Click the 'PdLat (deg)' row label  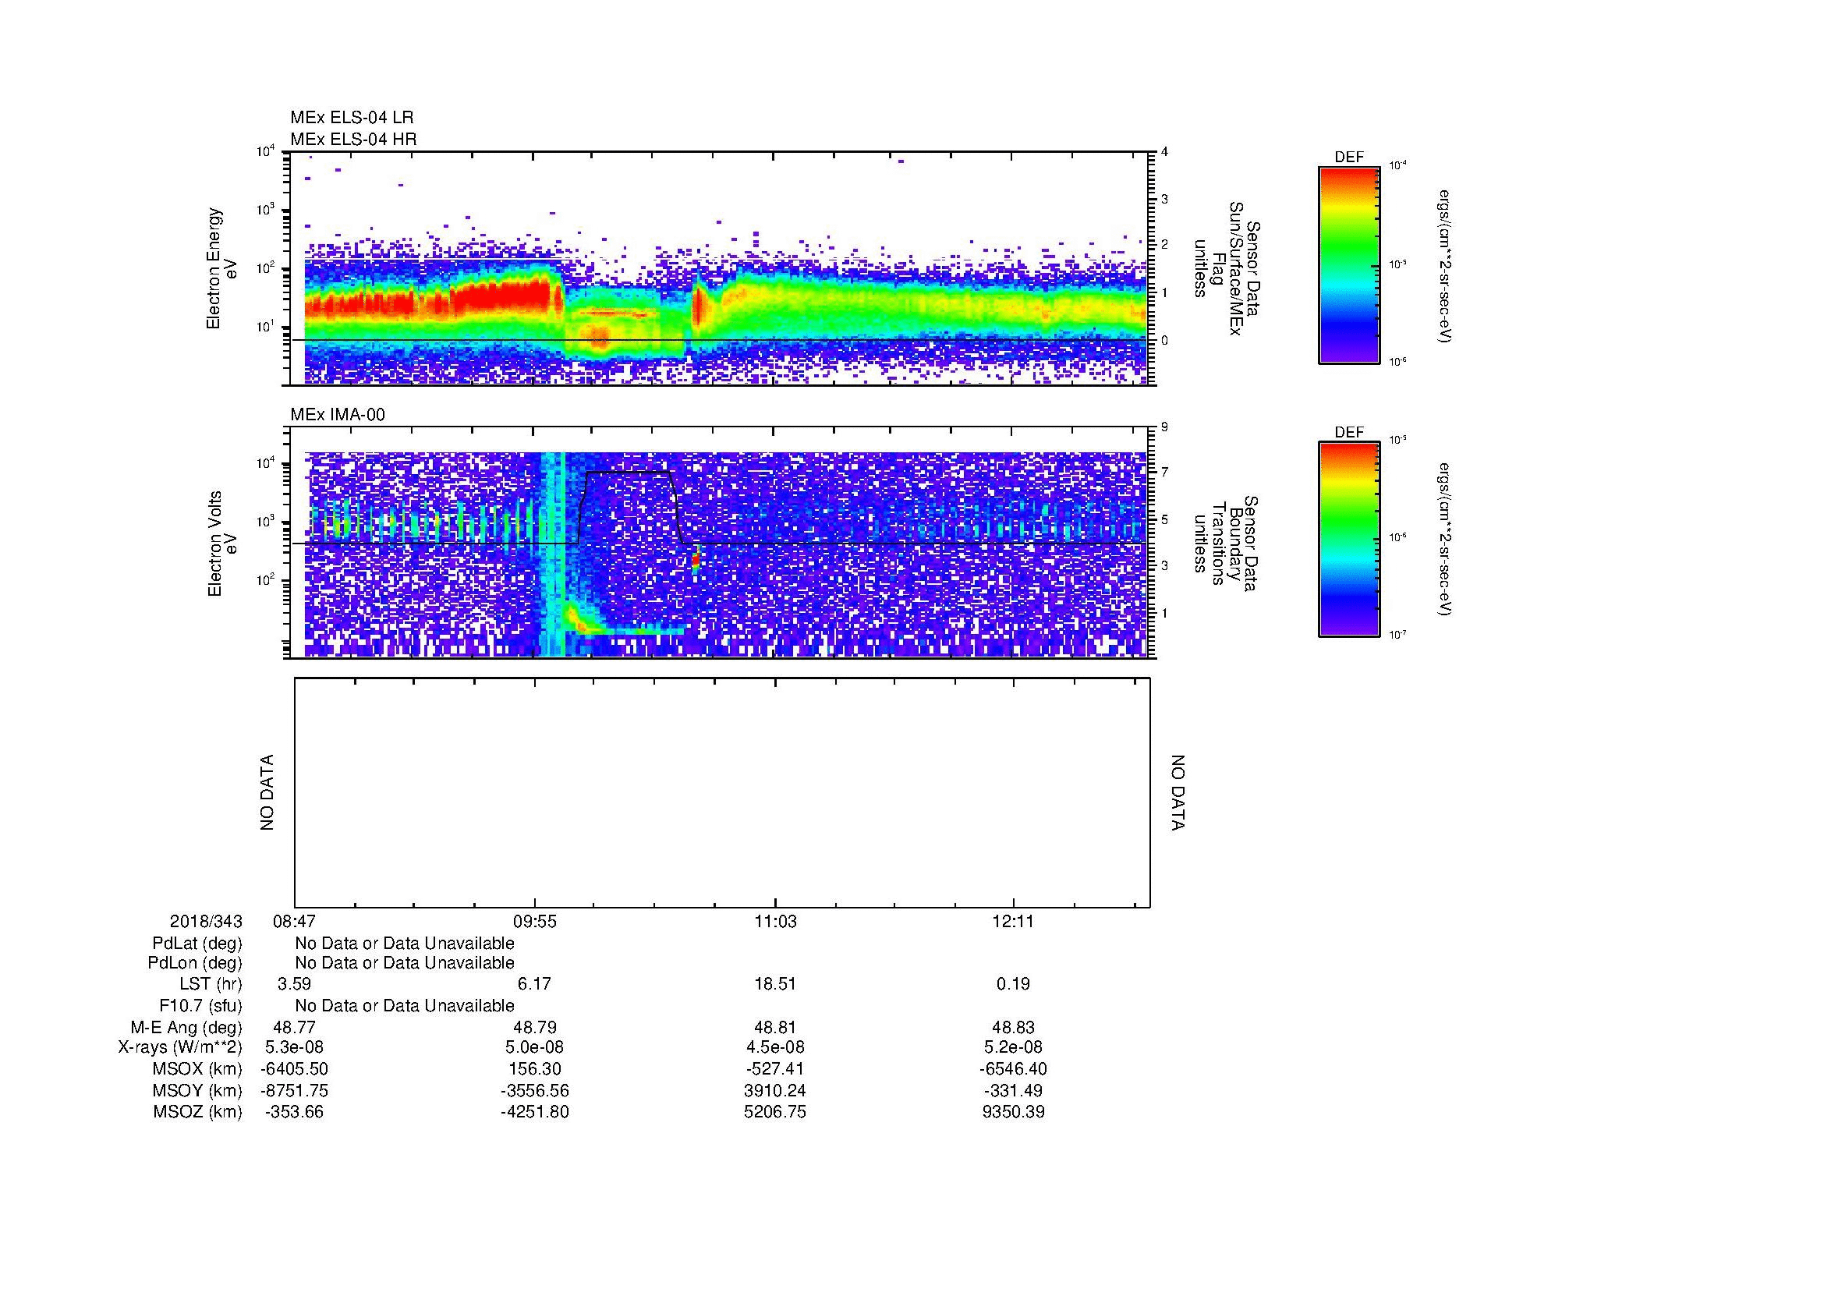(197, 943)
